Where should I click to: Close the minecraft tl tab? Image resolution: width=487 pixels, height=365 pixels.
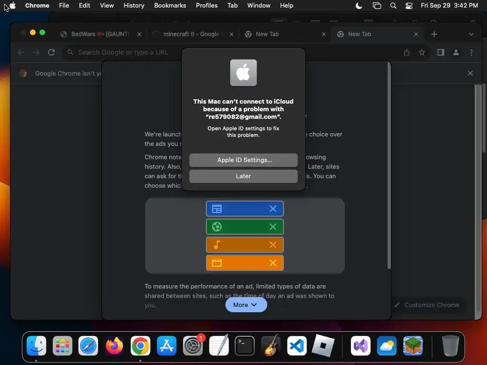click(x=232, y=34)
